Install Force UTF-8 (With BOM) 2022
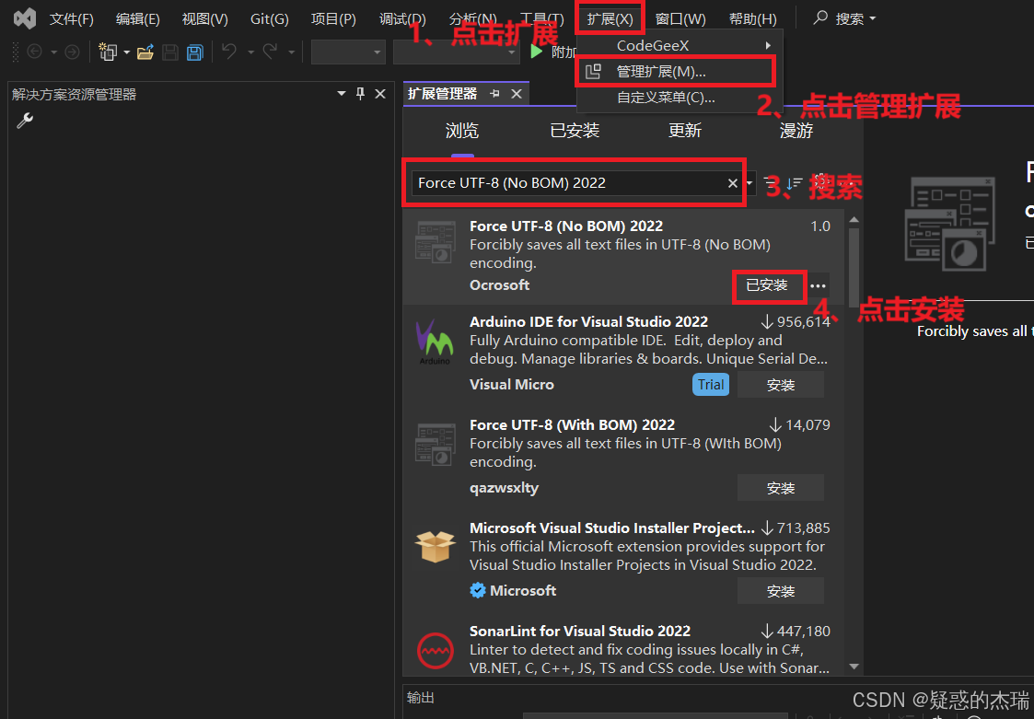The width and height of the screenshot is (1034, 719). click(x=781, y=488)
